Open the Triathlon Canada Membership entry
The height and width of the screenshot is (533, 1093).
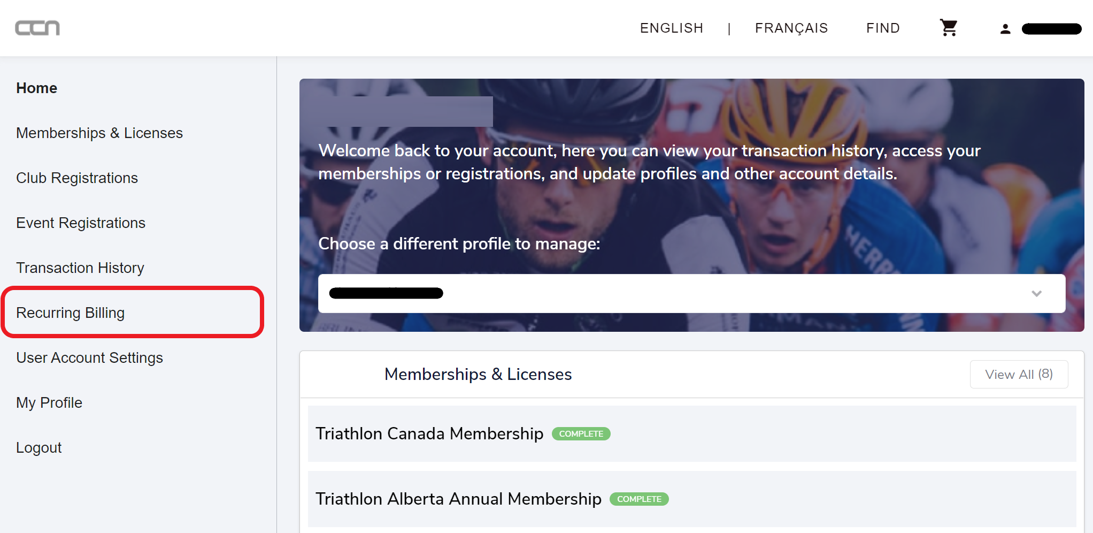point(429,433)
